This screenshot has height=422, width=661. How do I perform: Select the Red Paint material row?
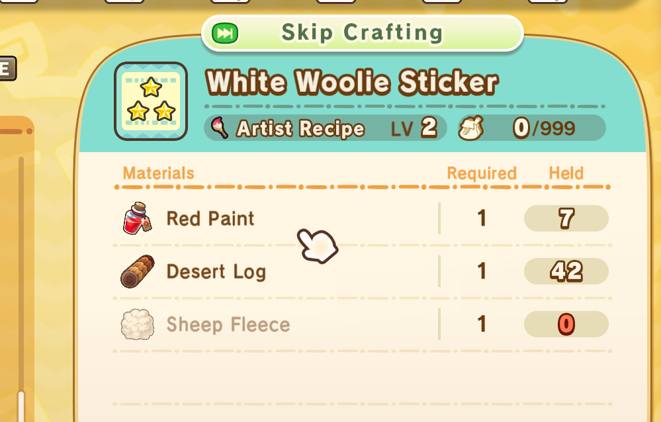tap(362, 218)
